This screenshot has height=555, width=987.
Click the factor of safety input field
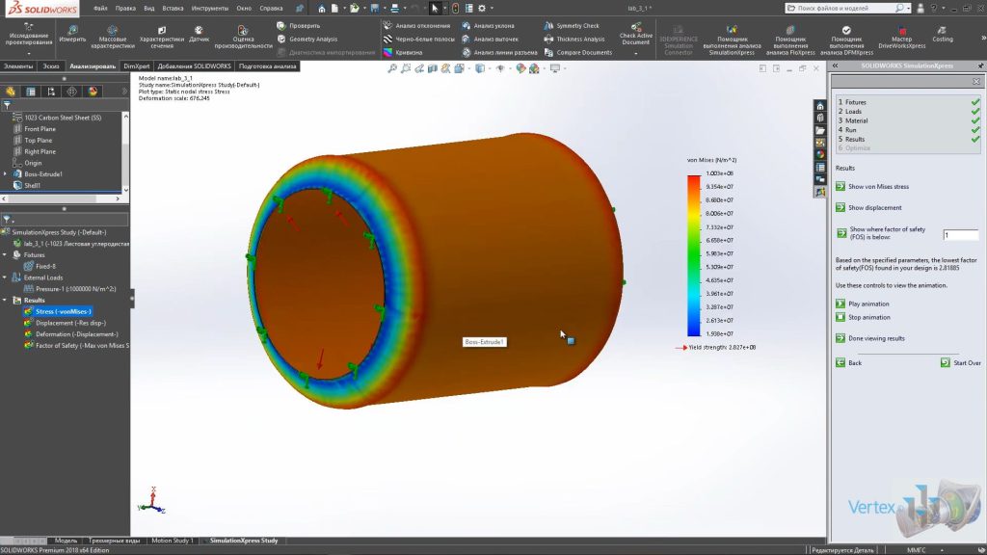coord(960,235)
